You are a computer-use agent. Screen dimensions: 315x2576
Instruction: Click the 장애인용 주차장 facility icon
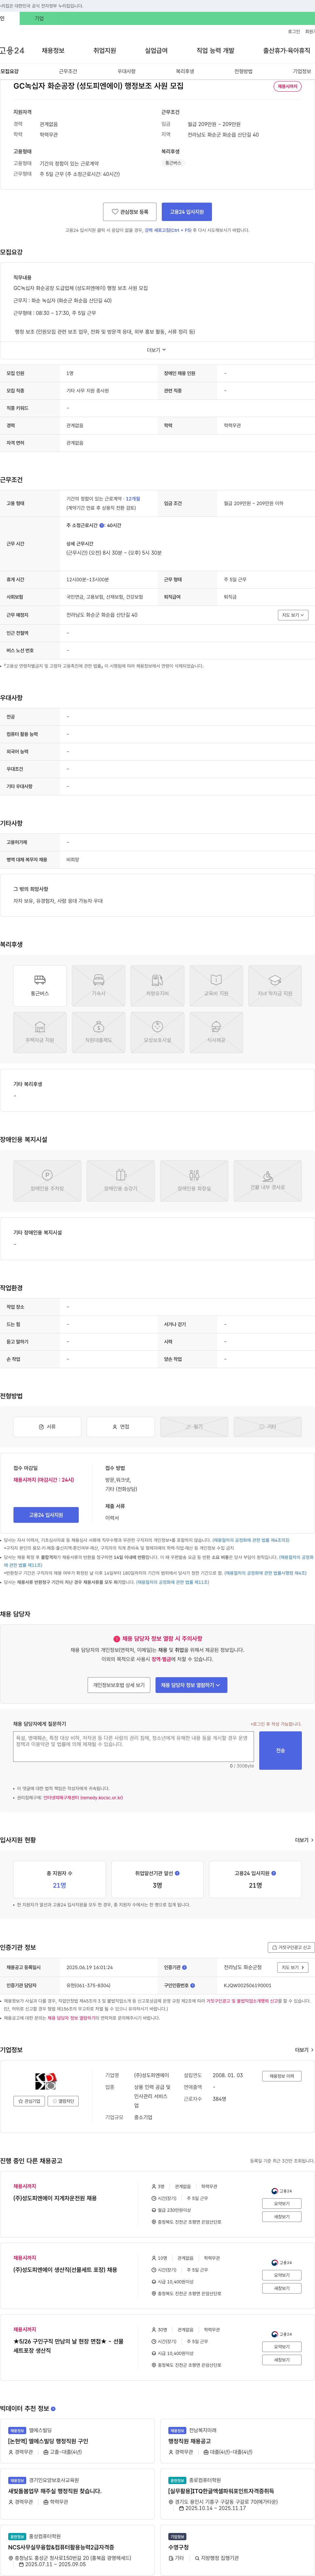click(47, 1181)
